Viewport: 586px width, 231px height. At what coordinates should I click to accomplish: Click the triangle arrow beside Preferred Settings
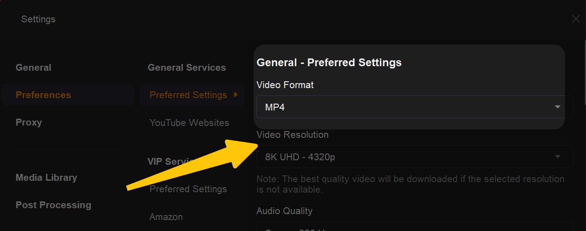(236, 94)
